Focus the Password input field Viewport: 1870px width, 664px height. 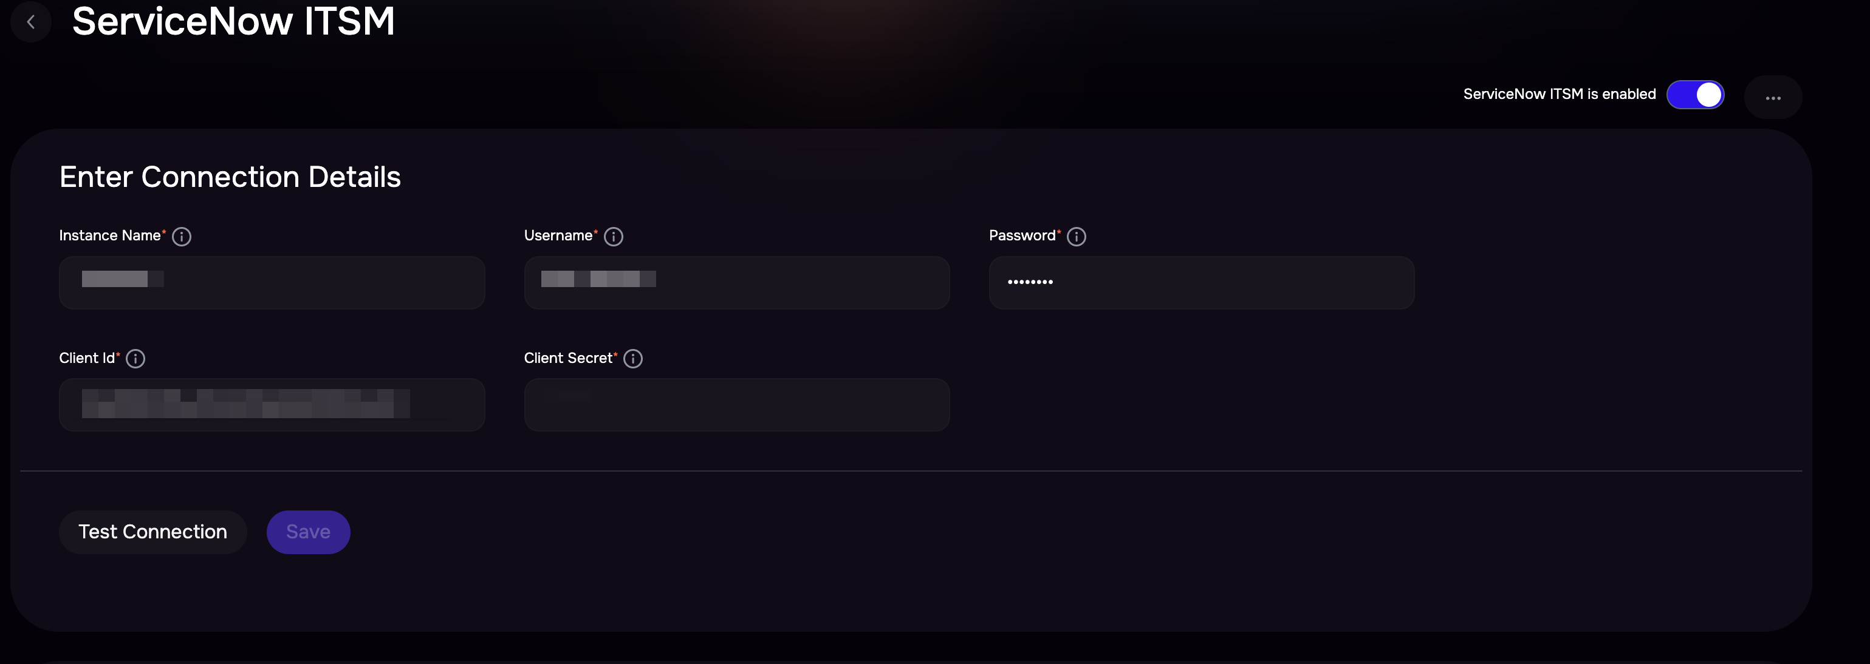point(1202,283)
